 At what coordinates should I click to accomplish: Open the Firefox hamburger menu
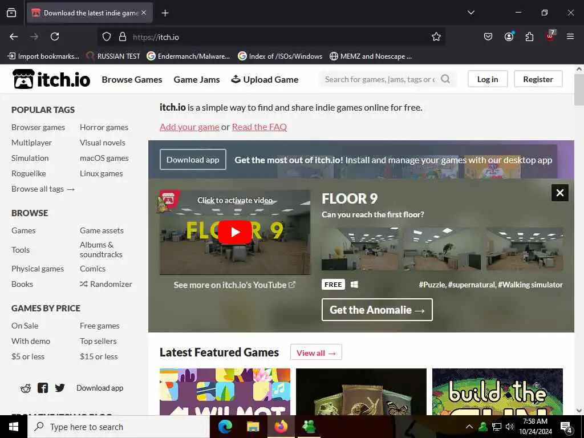pos(570,36)
